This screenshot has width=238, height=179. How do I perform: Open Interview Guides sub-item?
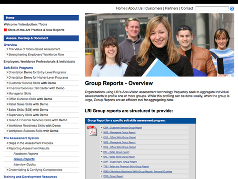25,164
